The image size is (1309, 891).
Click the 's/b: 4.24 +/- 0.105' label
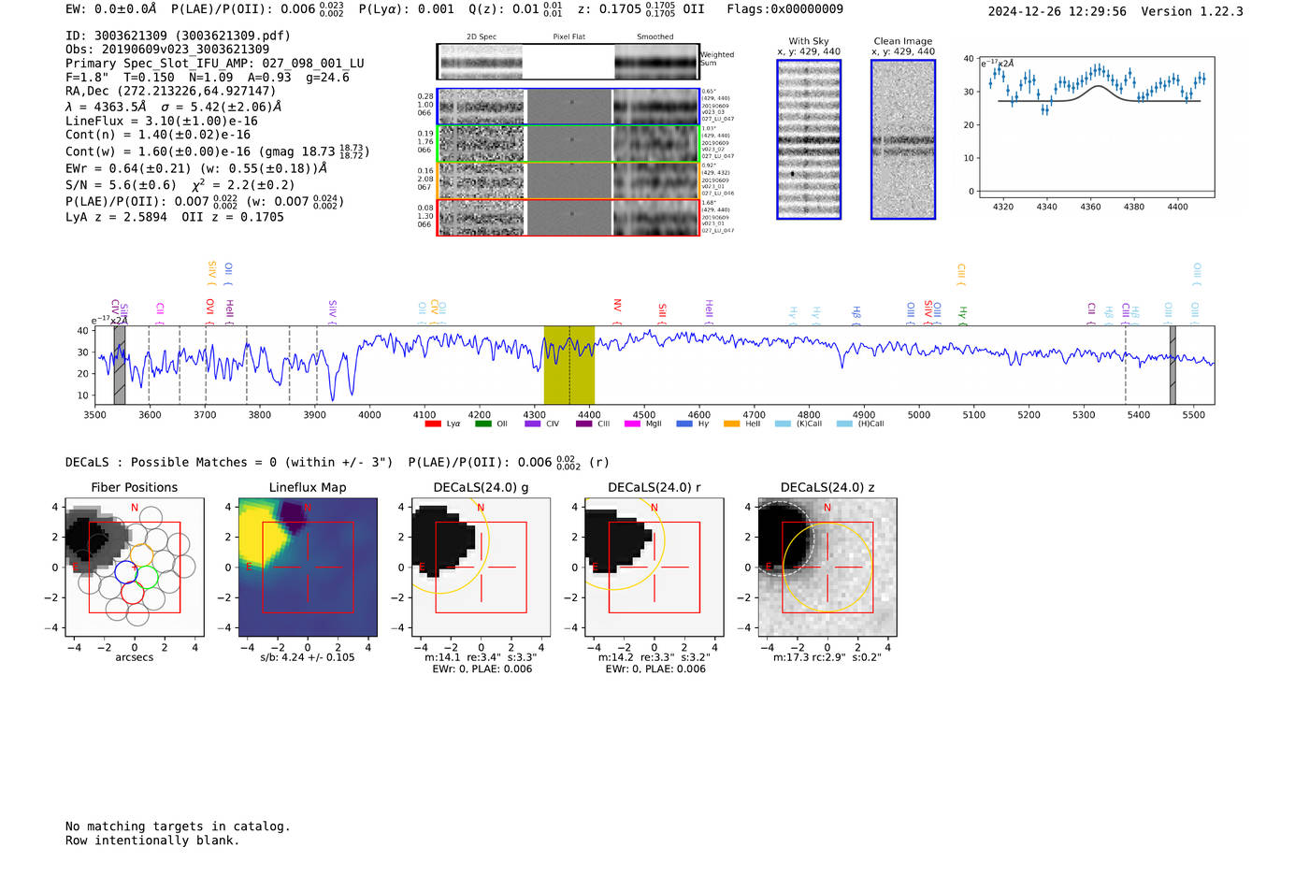coord(308,657)
